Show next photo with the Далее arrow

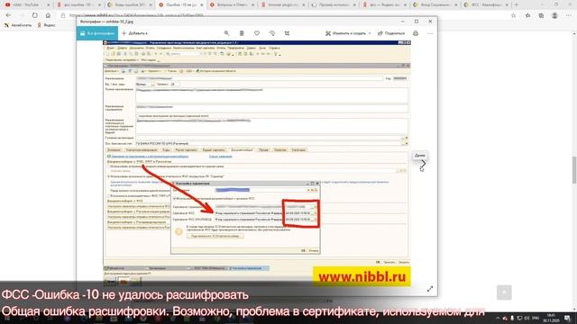423,164
